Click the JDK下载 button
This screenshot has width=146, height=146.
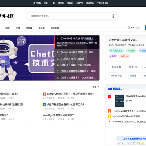tap(133, 67)
